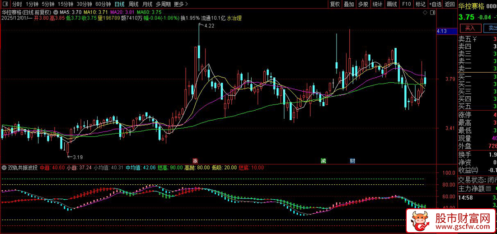The image size is (497, 234).
Task: Select the 5分钟 period tab
Action: [x=48, y=4]
